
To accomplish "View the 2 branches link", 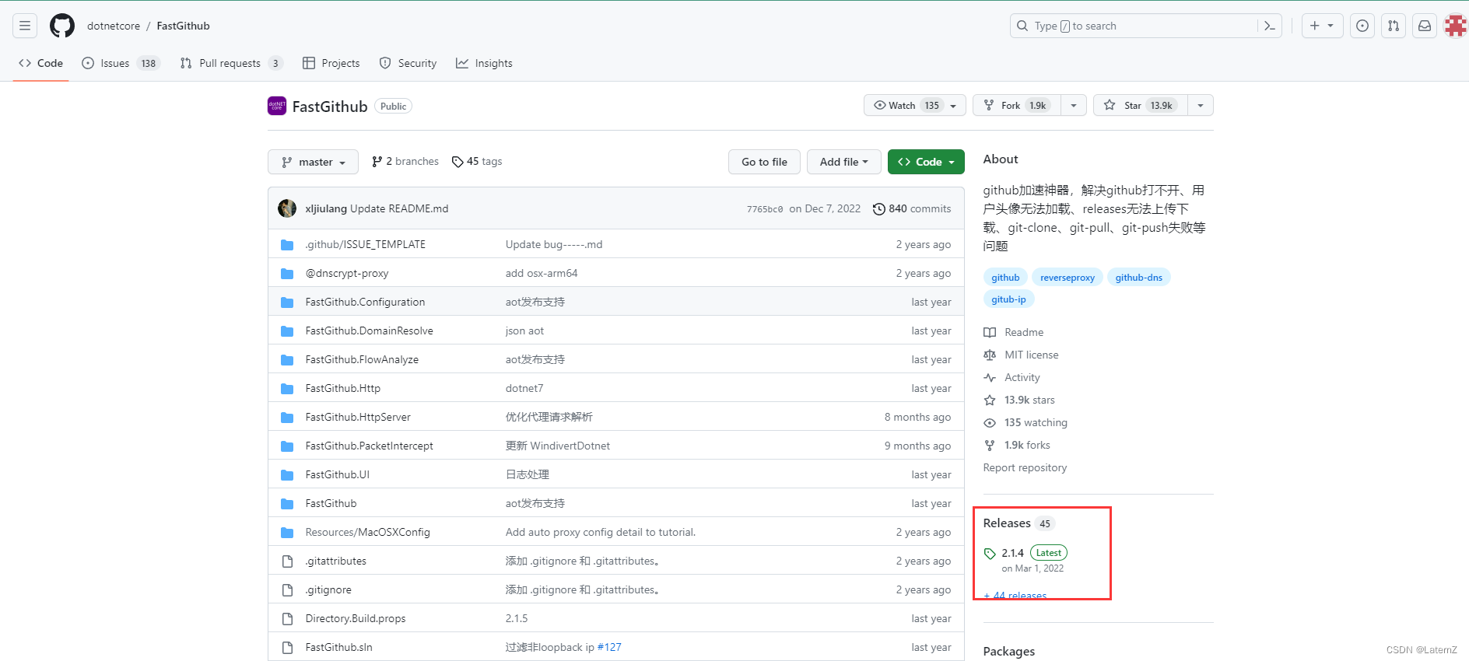I will point(405,161).
